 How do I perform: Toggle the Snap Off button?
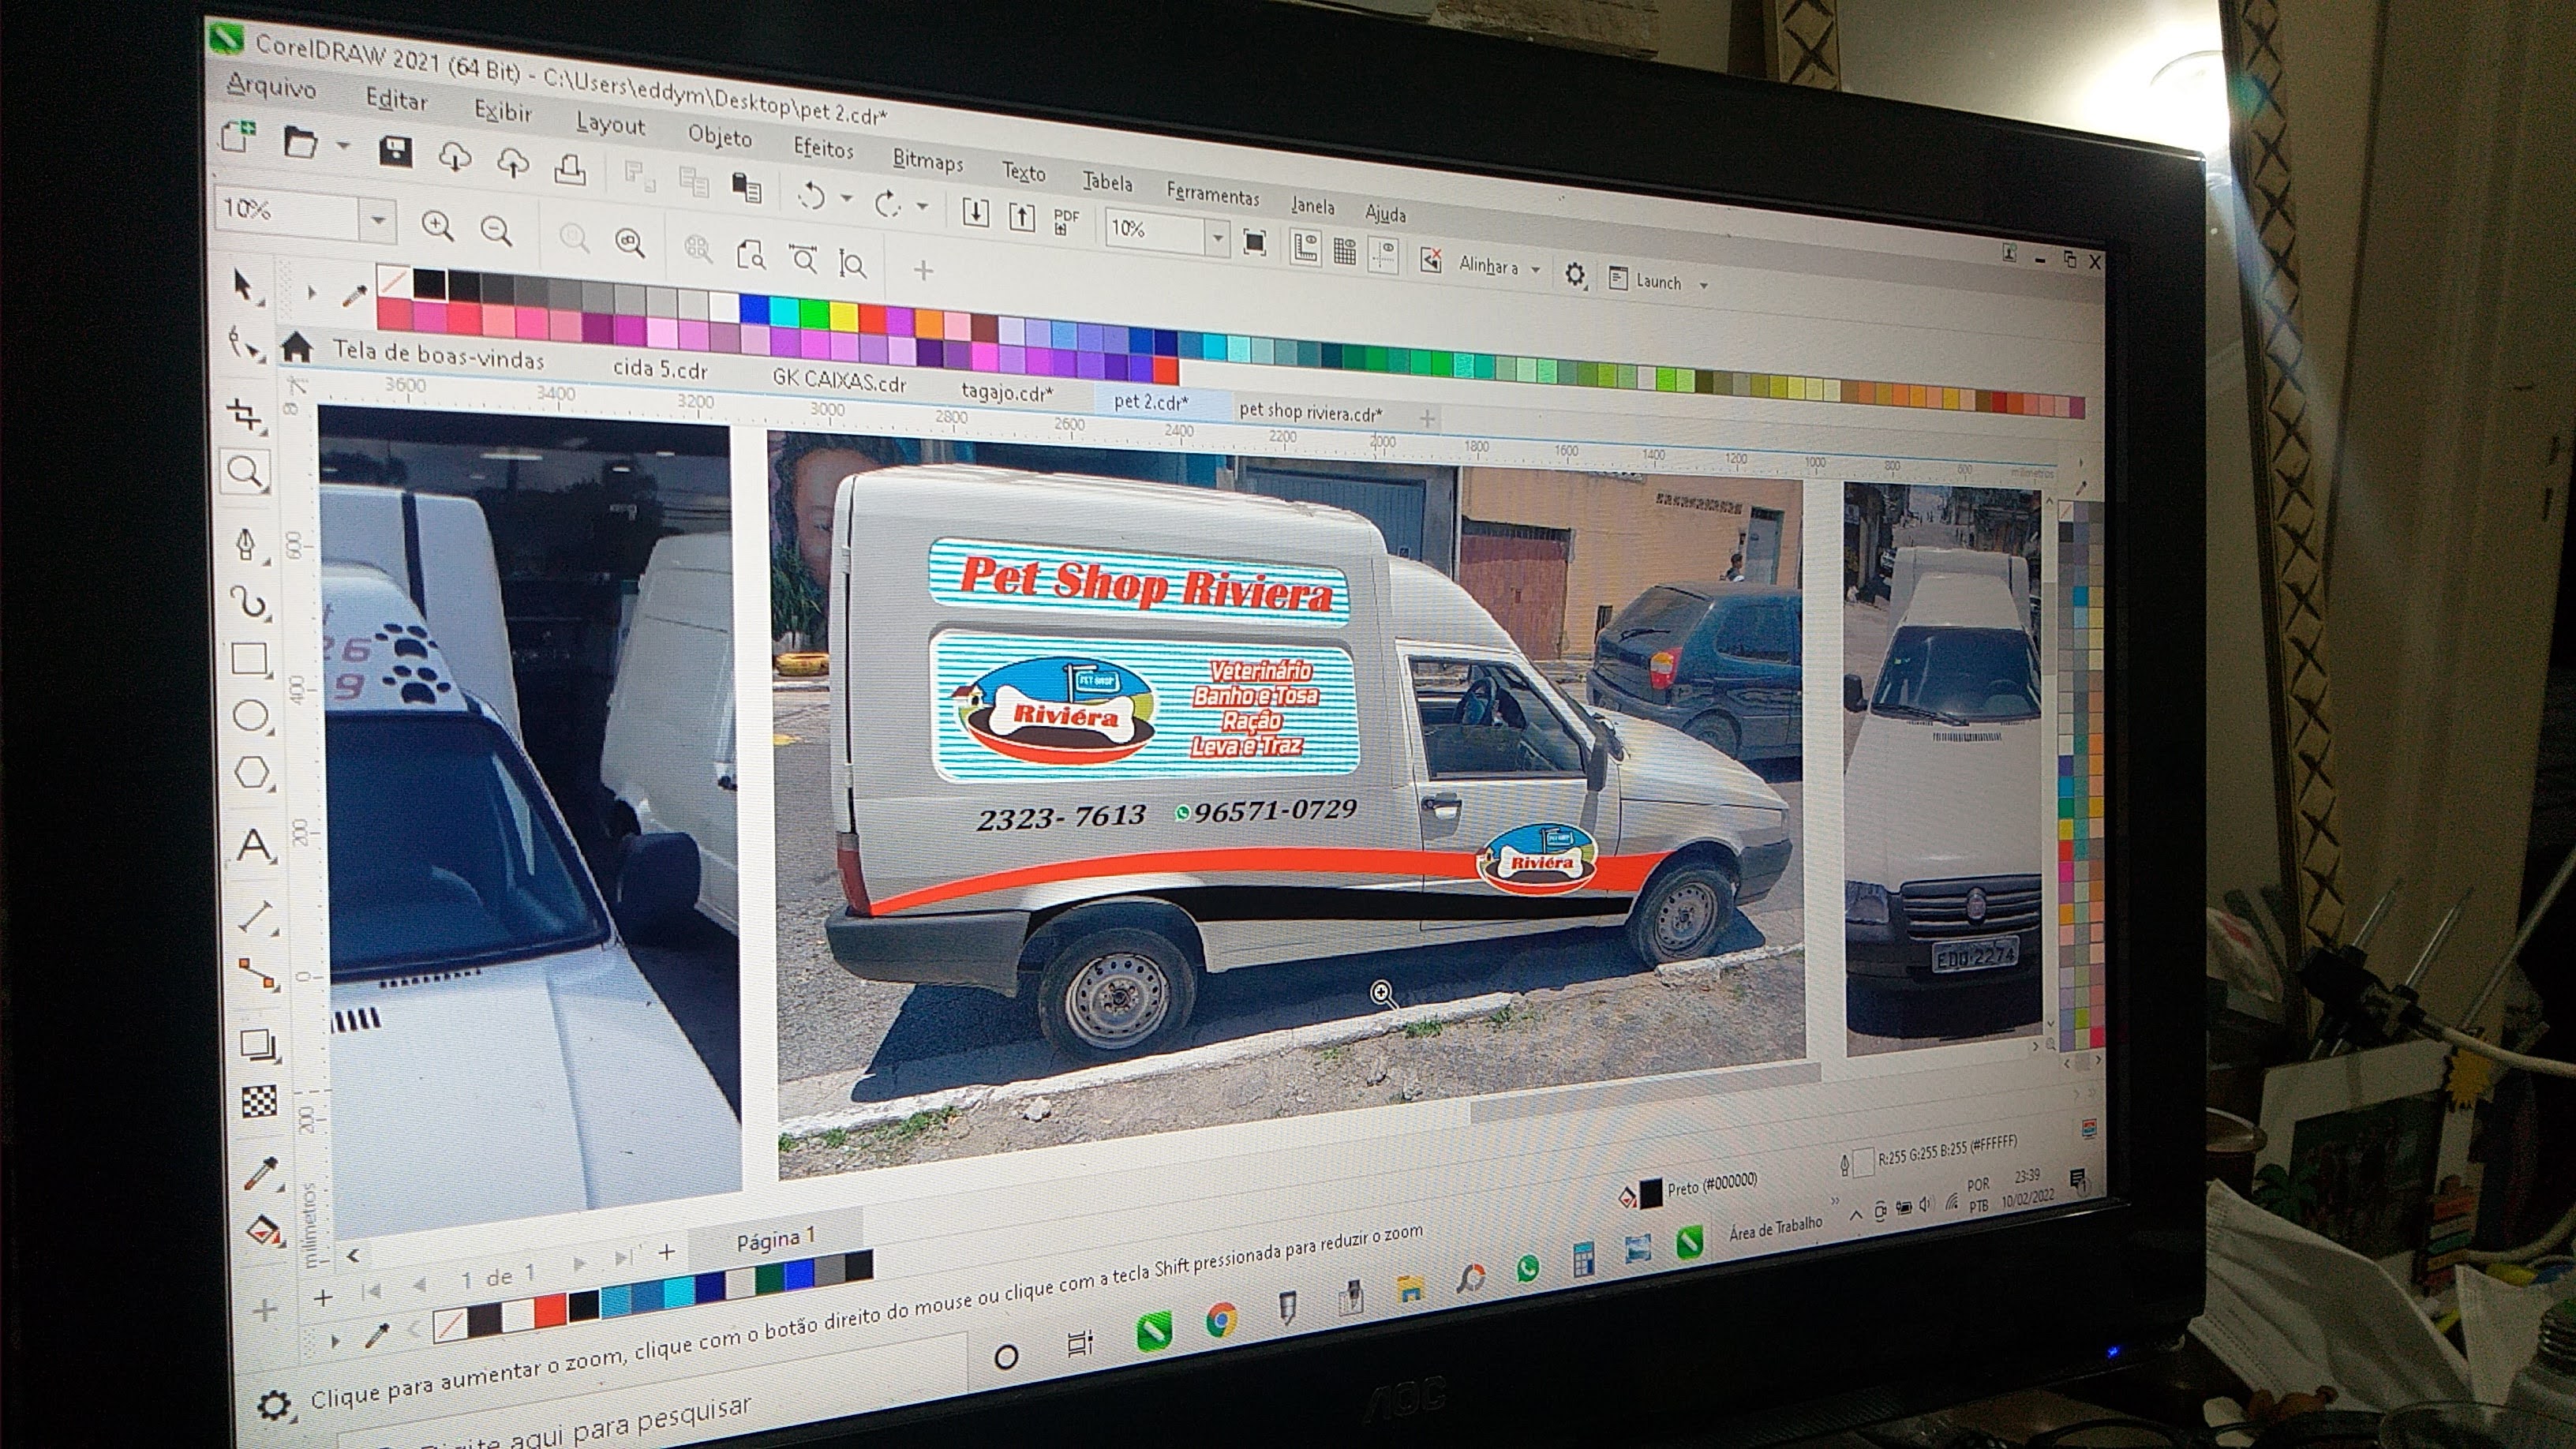(1431, 261)
